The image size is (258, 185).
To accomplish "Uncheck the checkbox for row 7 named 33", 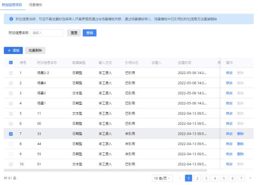I will point(11,134).
